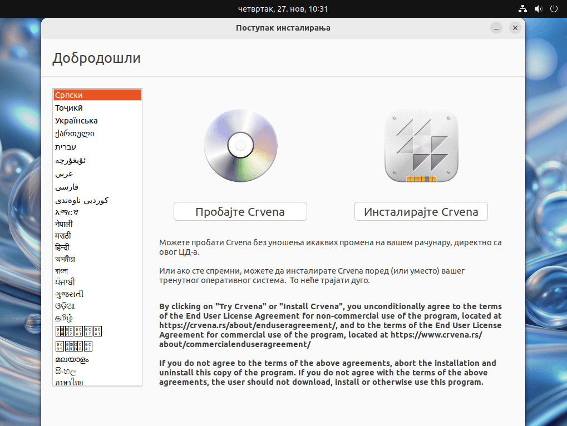
Task: Open the clock and date menu
Action: pyautogui.click(x=283, y=9)
